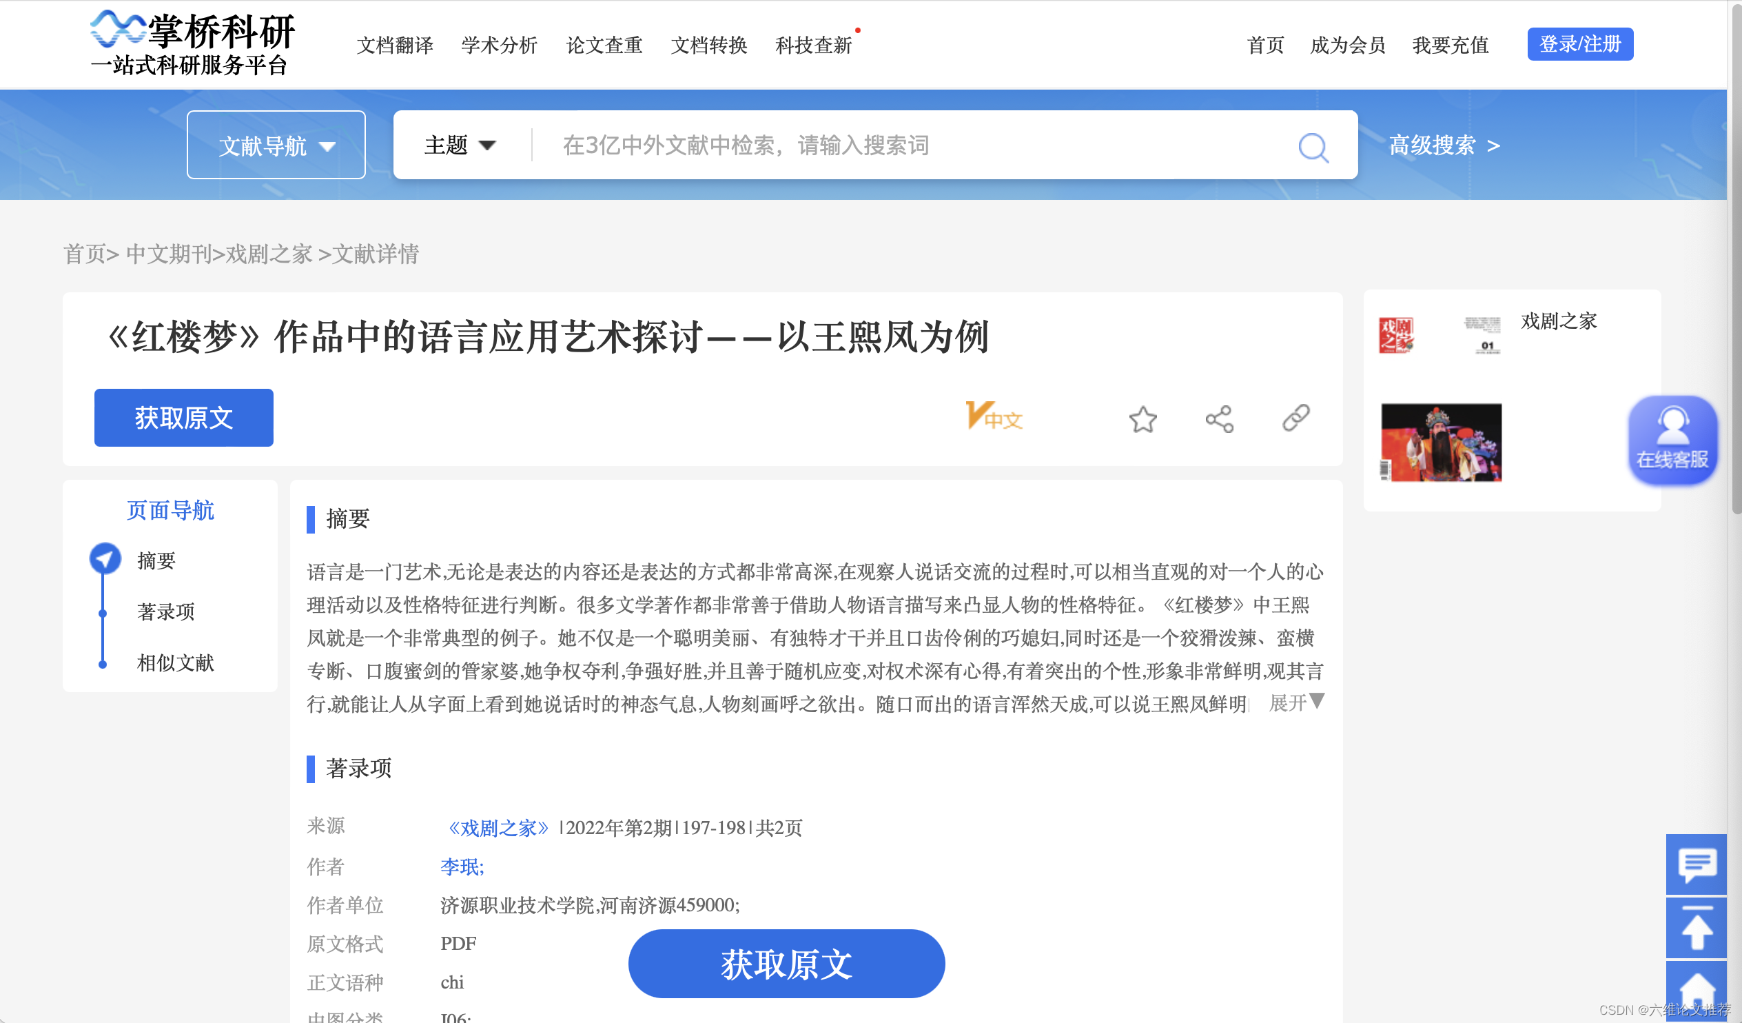The image size is (1742, 1023).
Task: Open the 论文查重 menu item
Action: 604,45
